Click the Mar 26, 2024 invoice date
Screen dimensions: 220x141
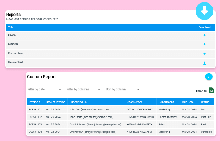53,117
